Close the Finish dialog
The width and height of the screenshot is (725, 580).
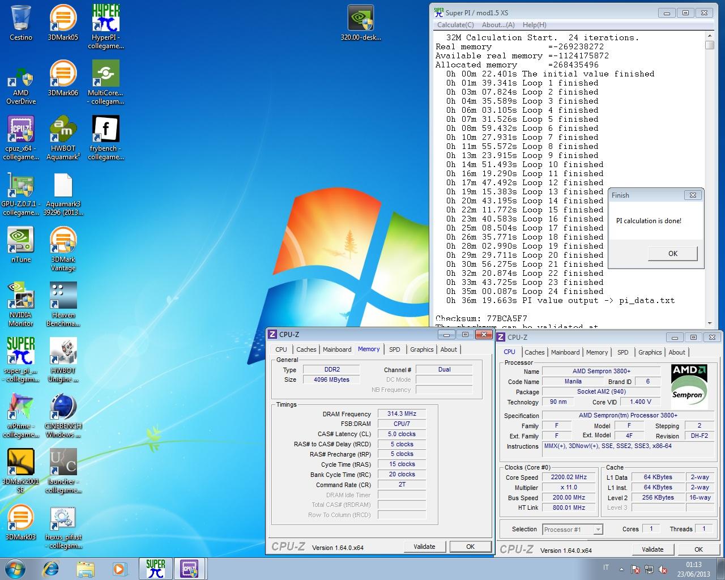click(693, 195)
